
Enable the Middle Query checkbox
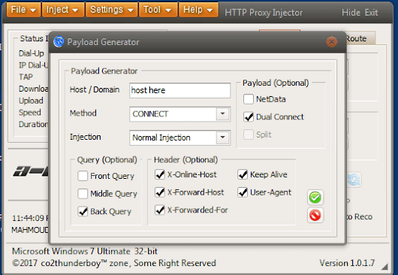(x=83, y=194)
